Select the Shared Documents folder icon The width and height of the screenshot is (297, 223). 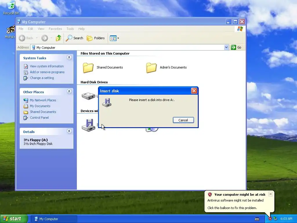88,68
